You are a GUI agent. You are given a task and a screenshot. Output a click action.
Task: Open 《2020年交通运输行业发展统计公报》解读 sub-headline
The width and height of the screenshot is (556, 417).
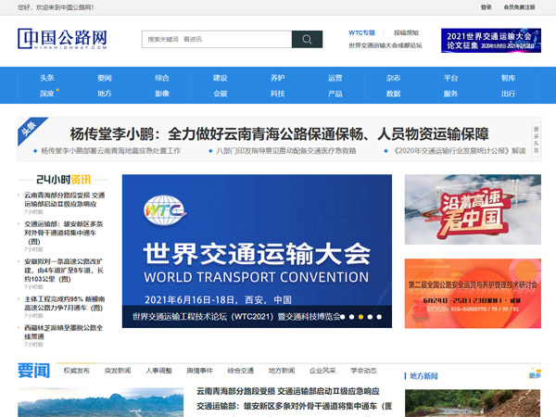460,151
